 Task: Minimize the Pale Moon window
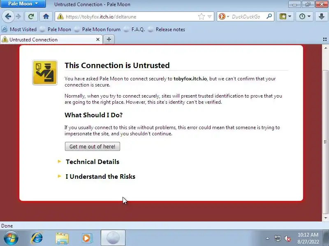pyautogui.click(x=294, y=4)
